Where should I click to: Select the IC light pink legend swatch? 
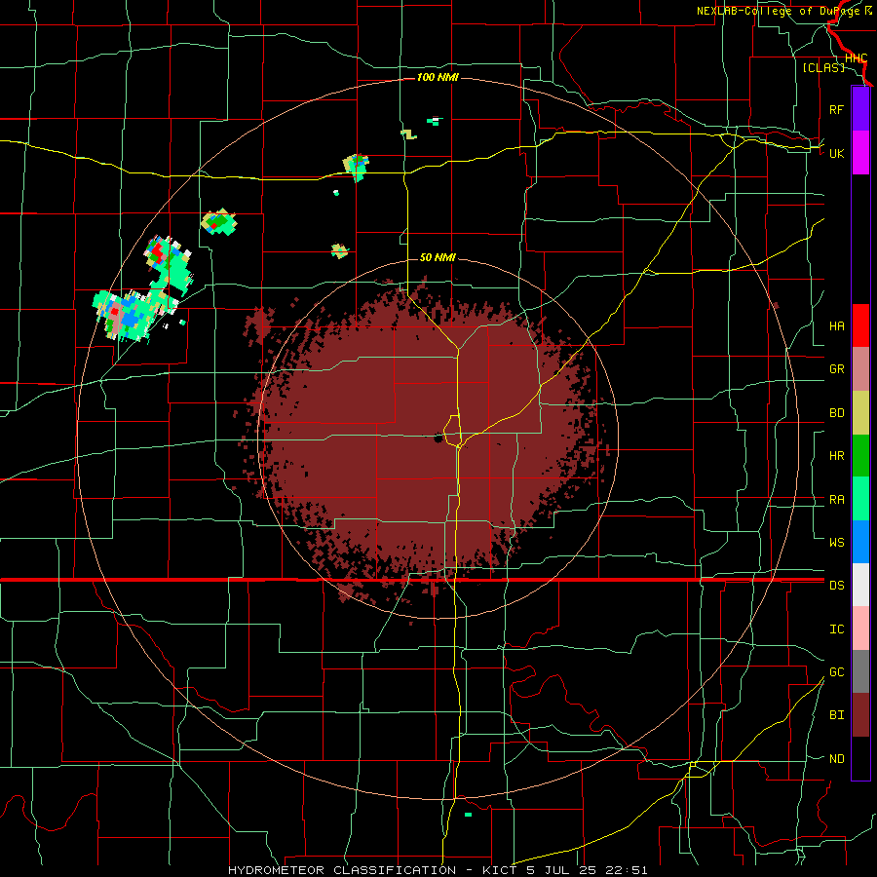[x=860, y=629]
